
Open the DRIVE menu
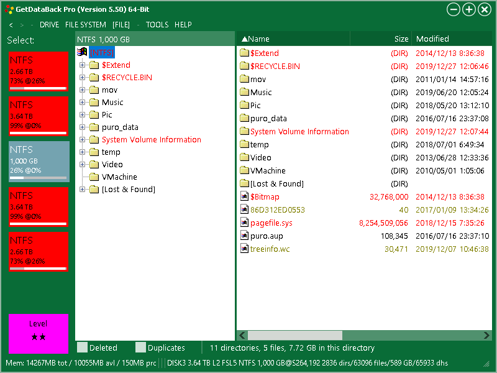click(x=49, y=25)
